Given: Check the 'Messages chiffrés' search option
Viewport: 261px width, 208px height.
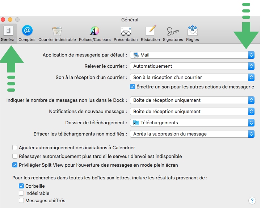Looking at the screenshot, I should click(x=21, y=200).
